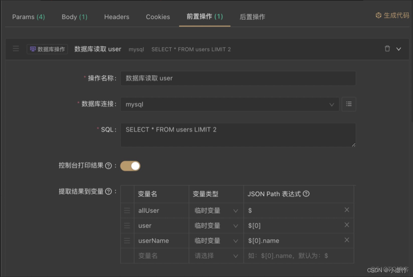Remove the allUser variable row with its X icon
The width and height of the screenshot is (413, 277).
347,210
